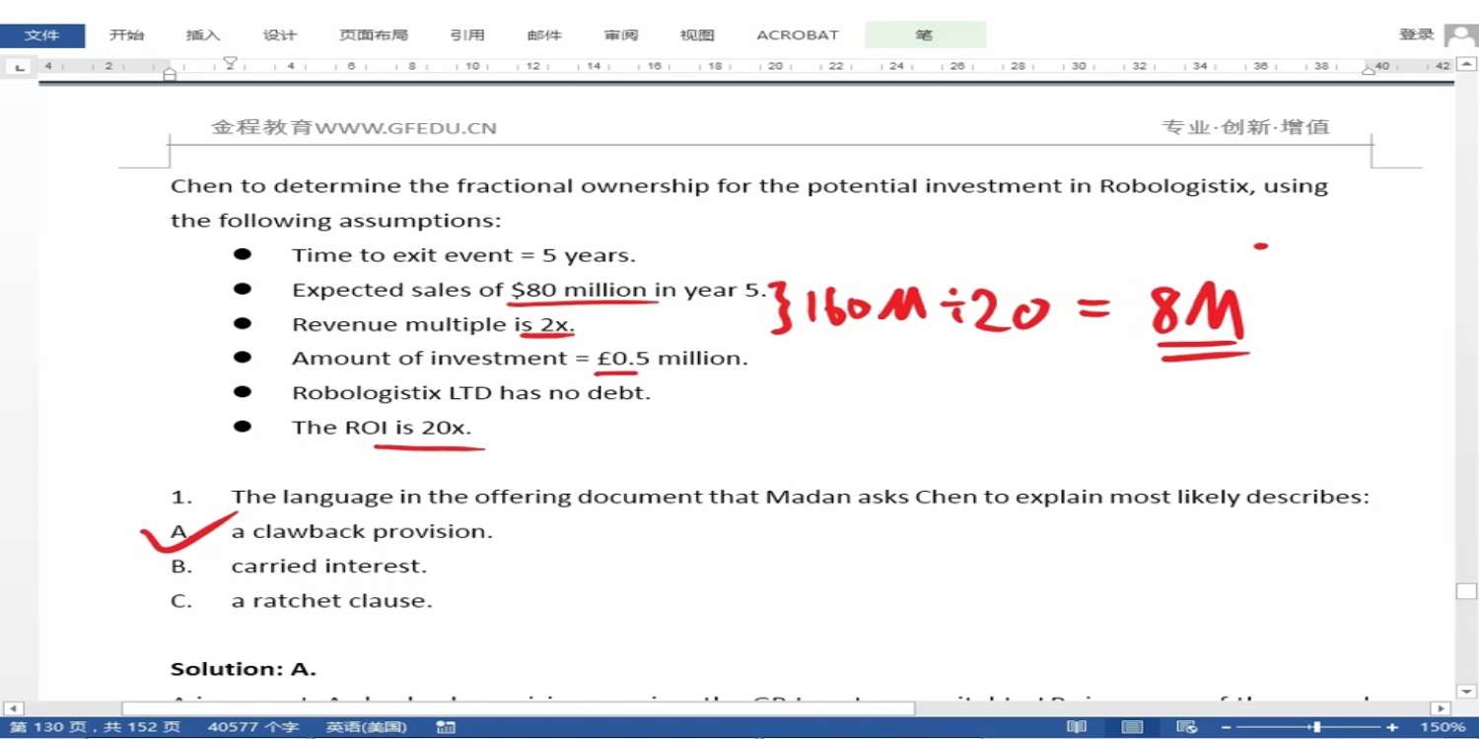Click the Read Mode view icon

(x=1077, y=727)
